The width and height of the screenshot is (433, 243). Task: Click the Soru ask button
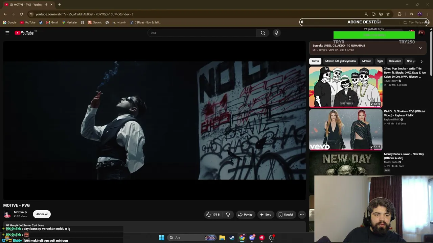(x=266, y=215)
